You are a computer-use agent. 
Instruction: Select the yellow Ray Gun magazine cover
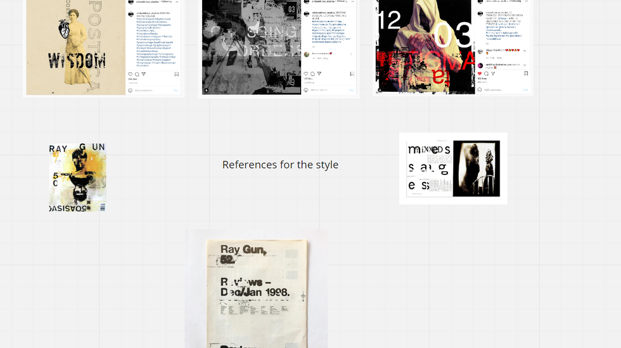pos(77,177)
